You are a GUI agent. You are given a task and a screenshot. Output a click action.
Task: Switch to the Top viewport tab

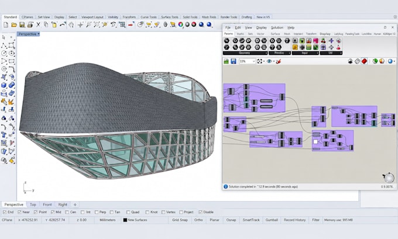pyautogui.click(x=33, y=205)
